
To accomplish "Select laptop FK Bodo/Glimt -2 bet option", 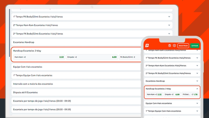I will (x=130, y=57).
